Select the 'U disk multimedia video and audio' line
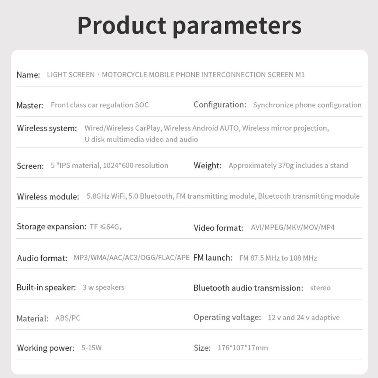 click(x=141, y=139)
